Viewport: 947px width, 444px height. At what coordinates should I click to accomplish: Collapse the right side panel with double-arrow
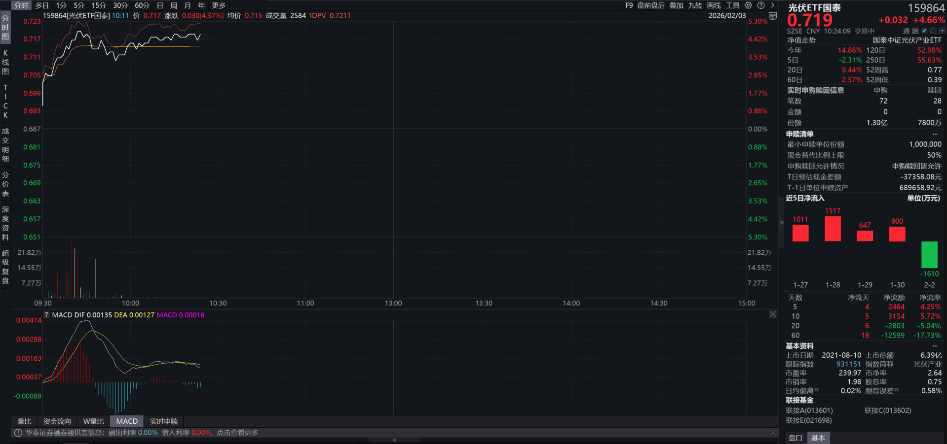(x=782, y=223)
